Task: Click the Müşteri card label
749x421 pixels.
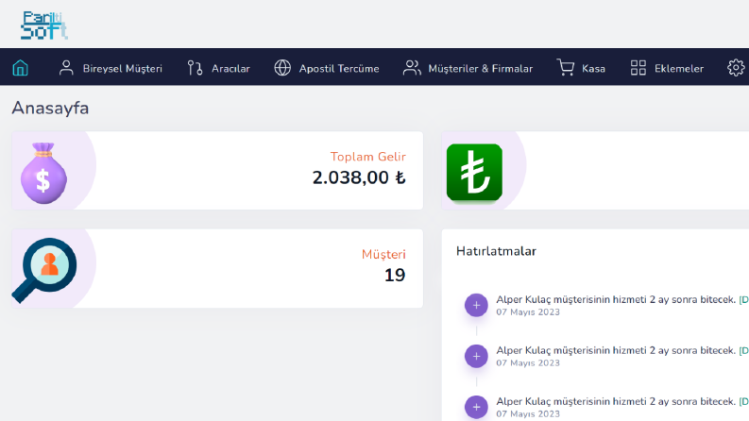Action: [x=383, y=255]
